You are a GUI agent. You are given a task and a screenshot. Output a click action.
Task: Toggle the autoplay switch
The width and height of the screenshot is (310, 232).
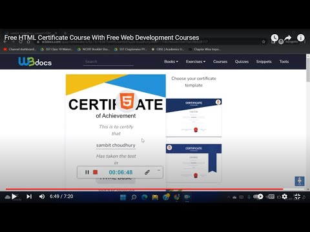(x=258, y=197)
